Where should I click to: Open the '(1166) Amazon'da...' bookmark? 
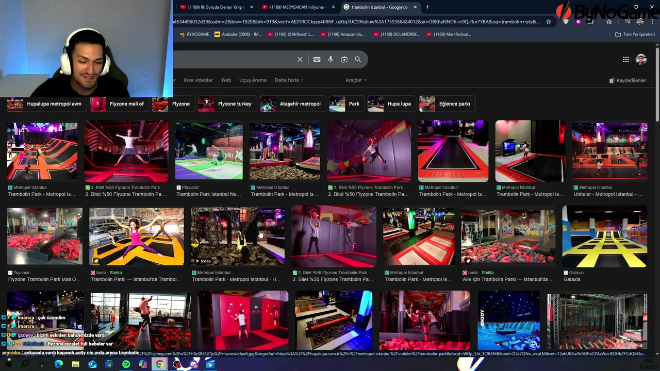[x=342, y=35]
